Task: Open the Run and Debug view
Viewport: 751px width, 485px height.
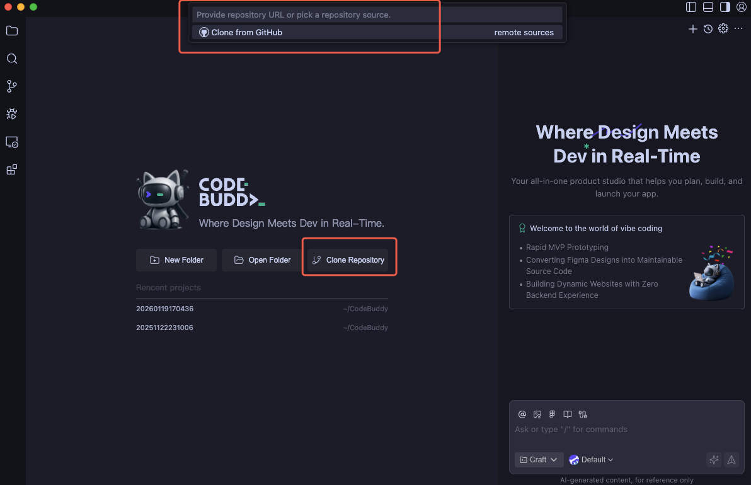Action: click(x=11, y=114)
